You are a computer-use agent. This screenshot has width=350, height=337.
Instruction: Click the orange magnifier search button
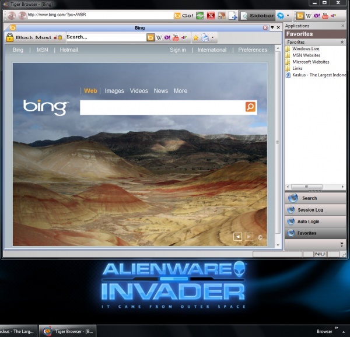(x=250, y=107)
